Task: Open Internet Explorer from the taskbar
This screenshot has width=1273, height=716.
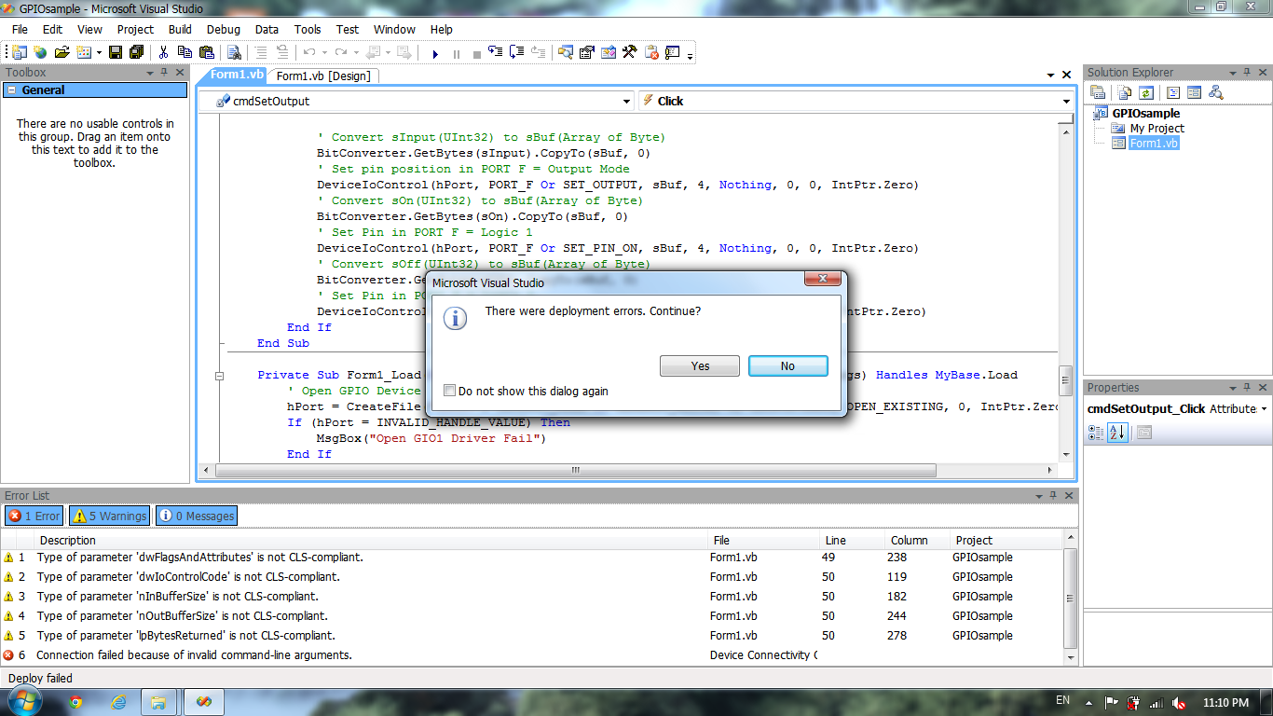Action: tap(118, 701)
